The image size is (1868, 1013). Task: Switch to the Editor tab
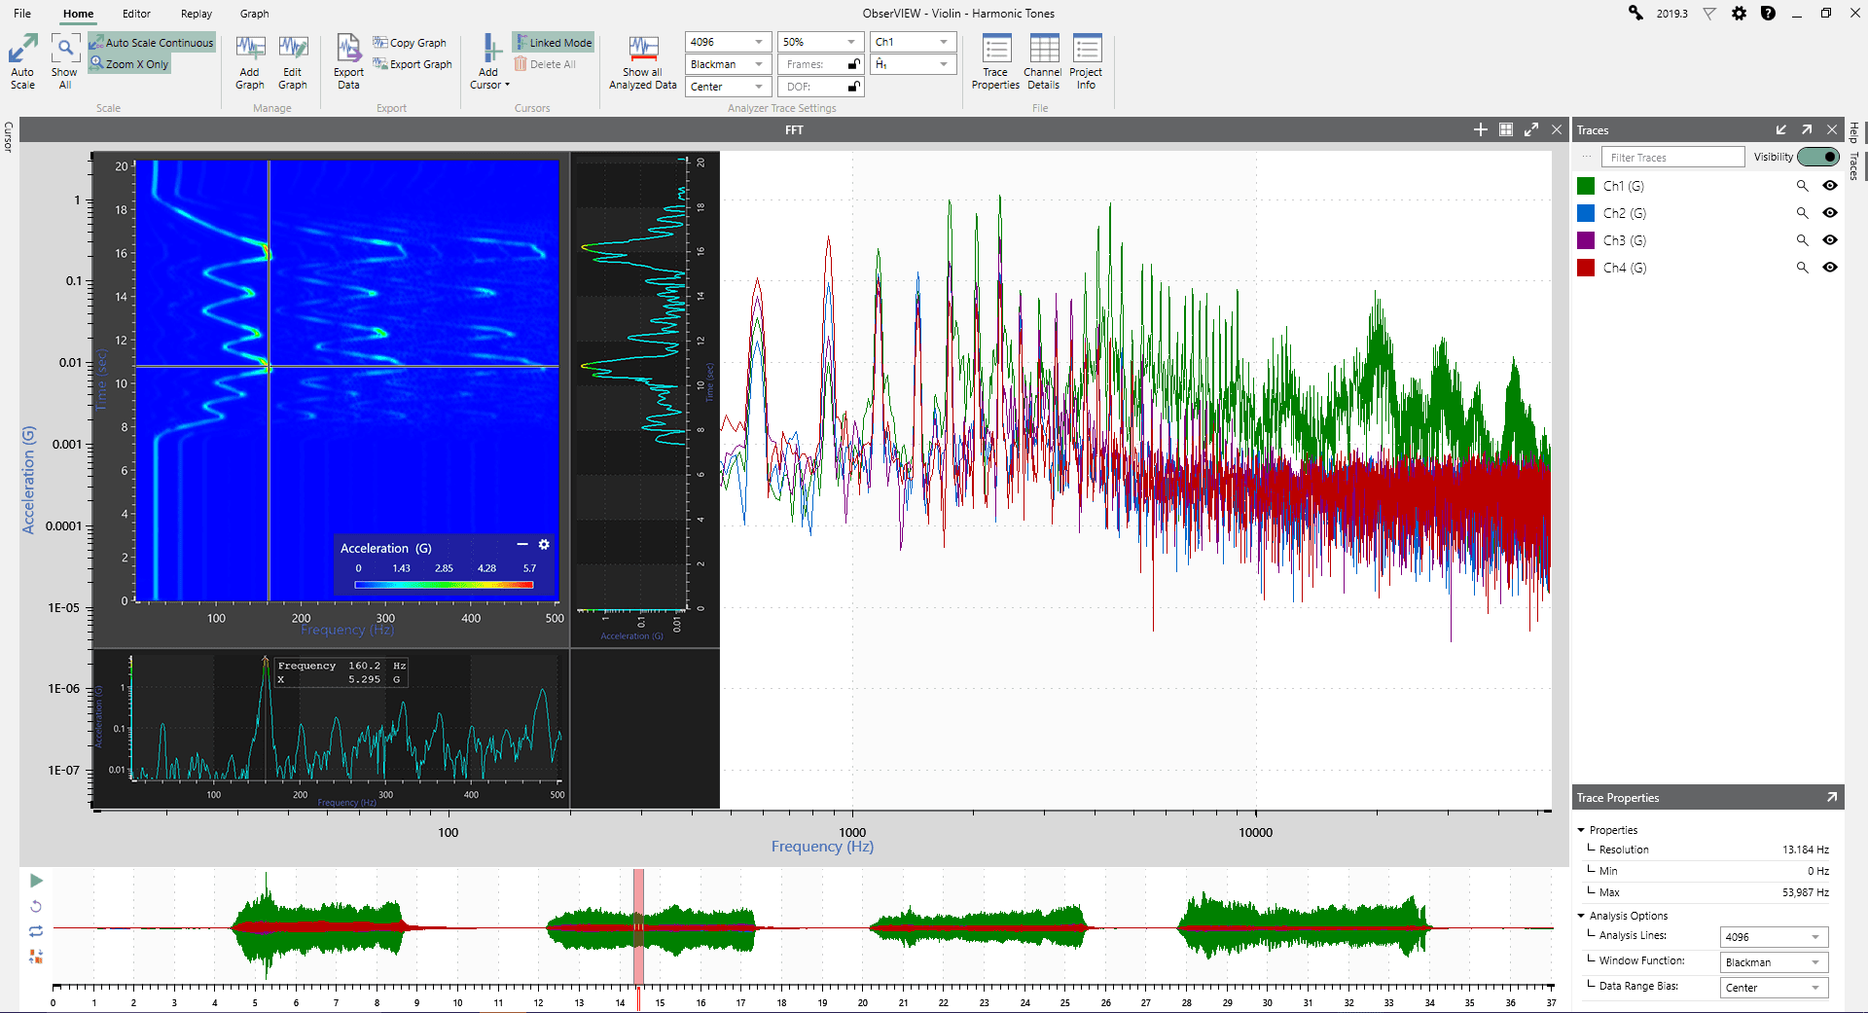[x=136, y=14]
